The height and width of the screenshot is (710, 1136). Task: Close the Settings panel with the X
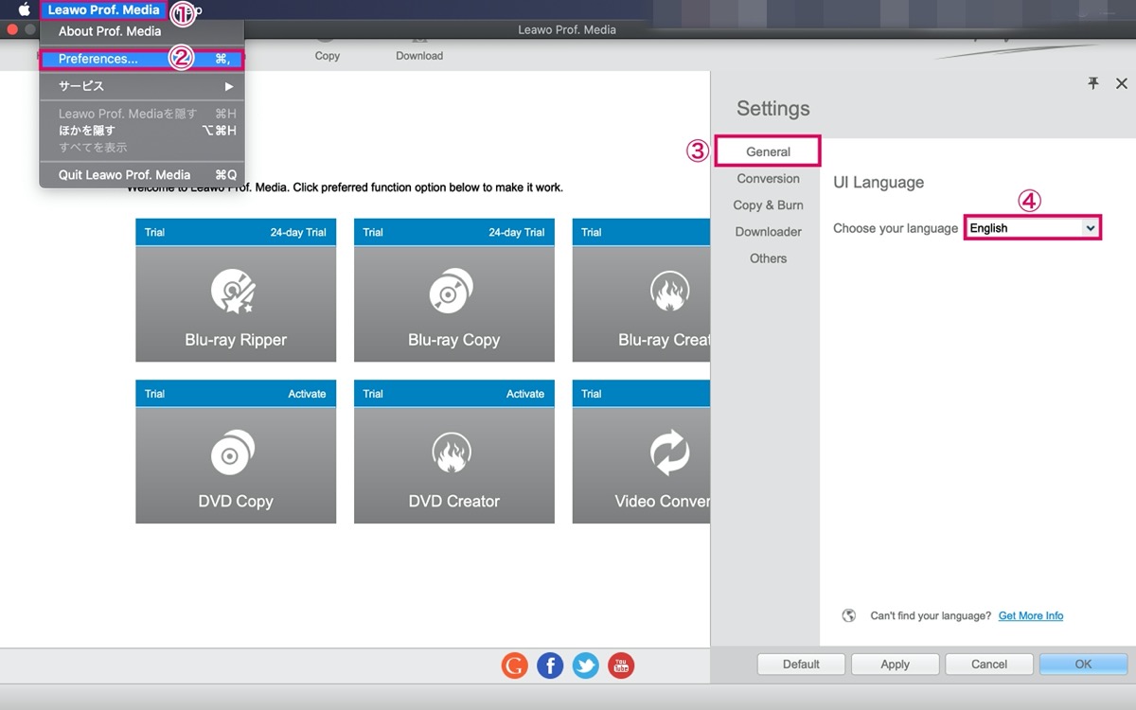[1122, 84]
